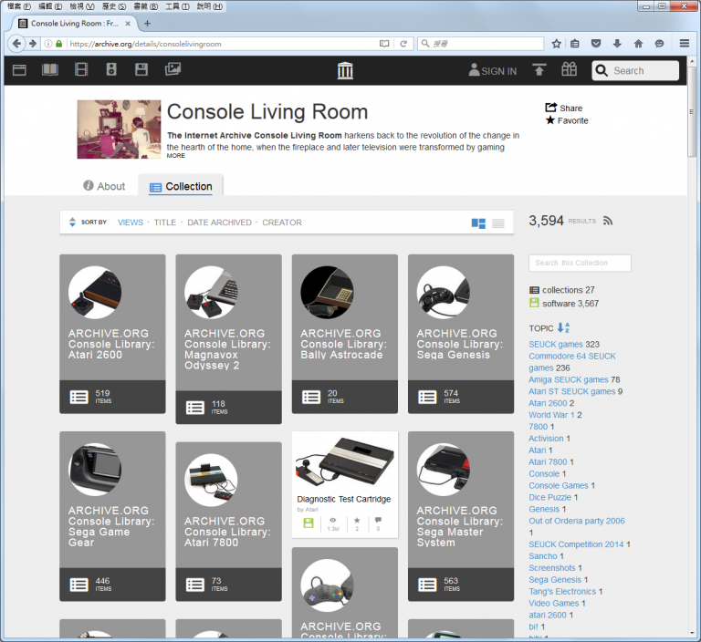Sort by CREATOR
This screenshot has width=701, height=642.
click(x=282, y=222)
